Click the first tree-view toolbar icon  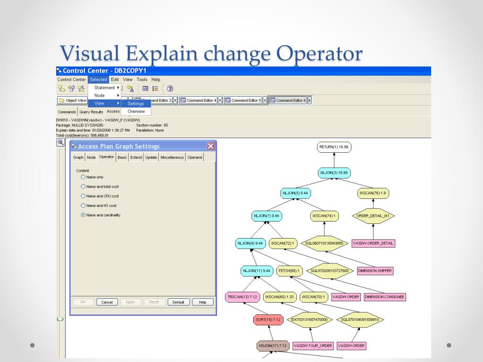click(61, 89)
